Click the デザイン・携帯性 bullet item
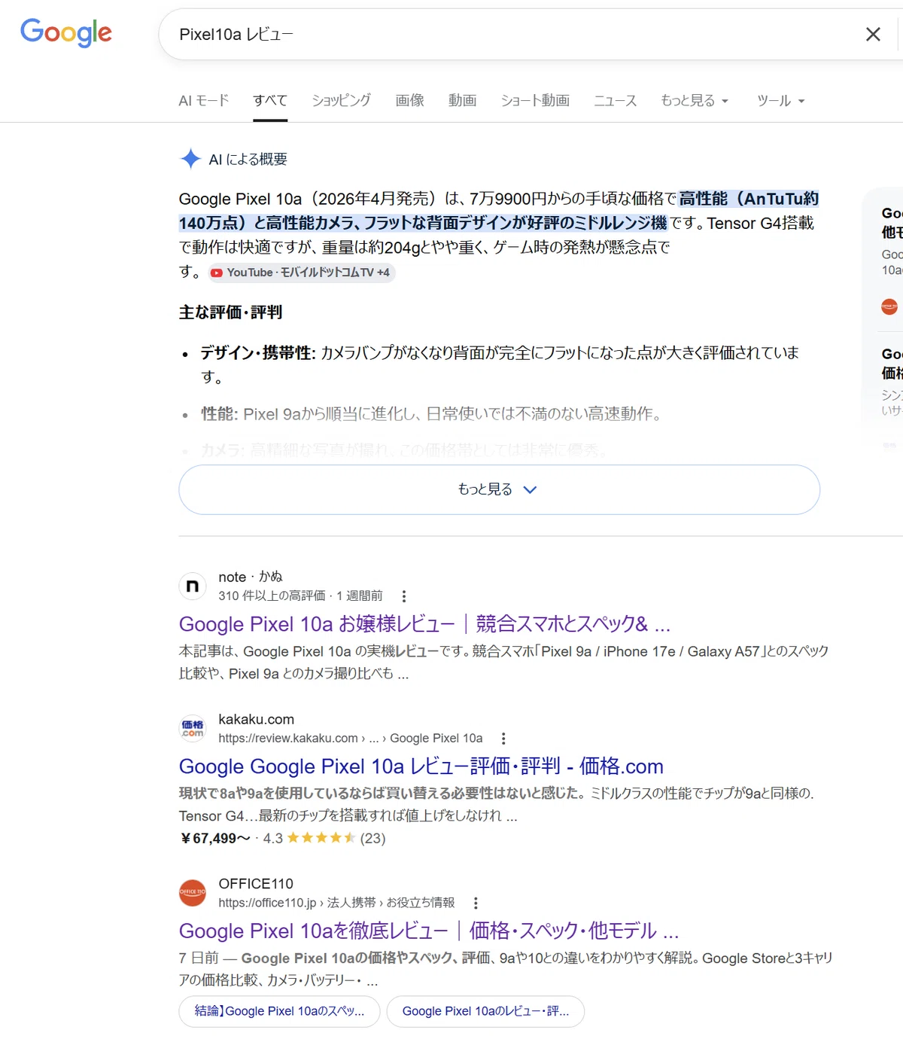The height and width of the screenshot is (1039, 903). (x=500, y=364)
